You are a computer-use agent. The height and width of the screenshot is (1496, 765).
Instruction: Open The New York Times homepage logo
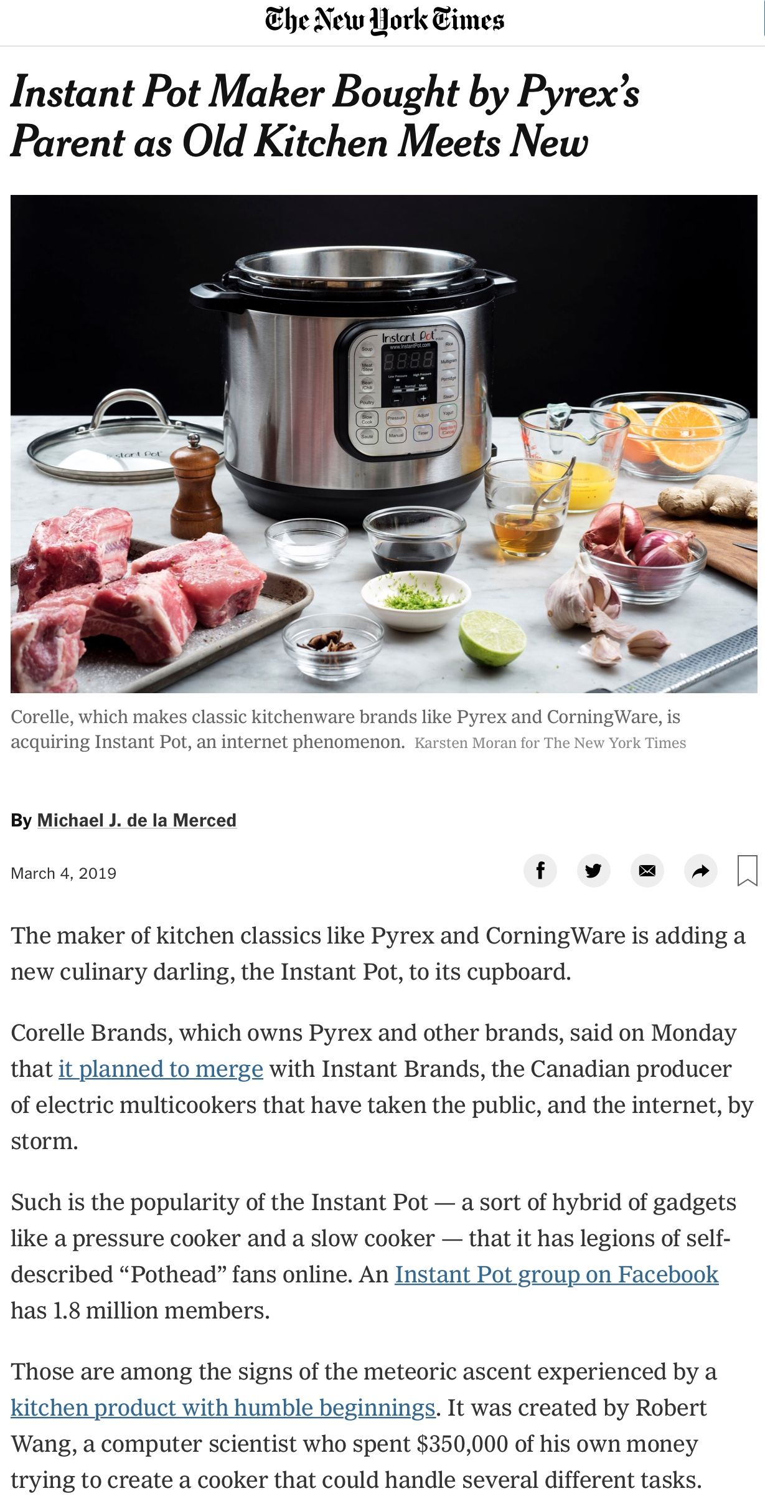pos(384,21)
